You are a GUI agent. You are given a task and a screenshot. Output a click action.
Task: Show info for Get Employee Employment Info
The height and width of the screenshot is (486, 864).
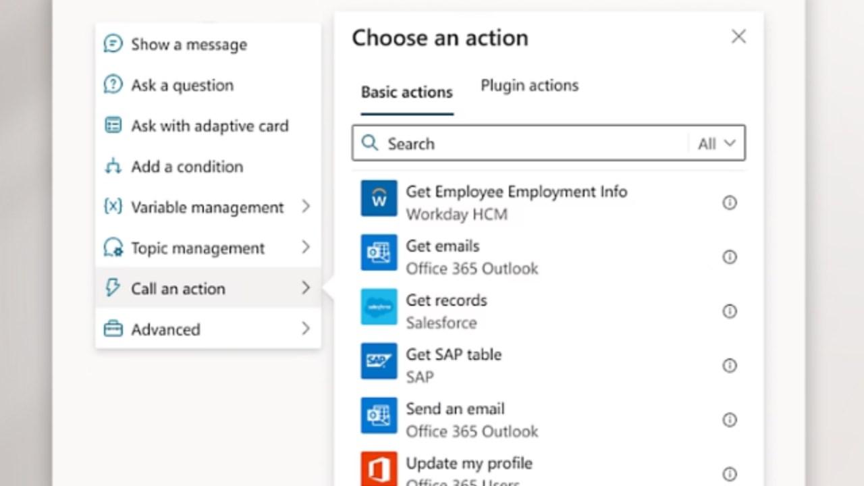click(x=730, y=202)
